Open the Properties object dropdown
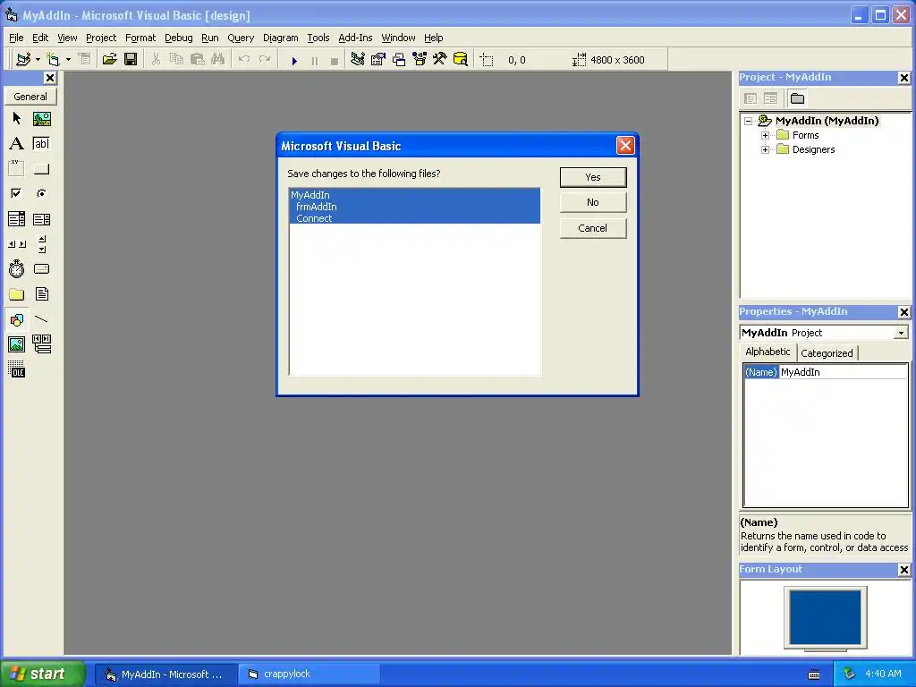Image resolution: width=916 pixels, height=687 pixels. point(902,333)
